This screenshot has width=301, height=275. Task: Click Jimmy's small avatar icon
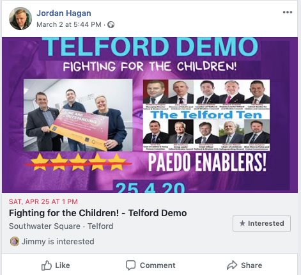[x=15, y=242]
